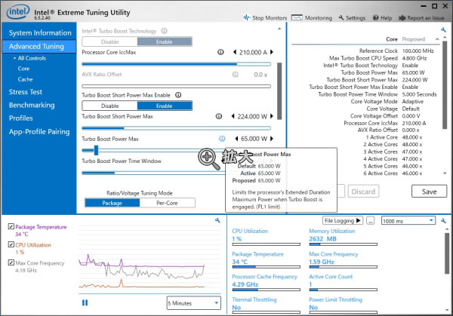
Task: Click the Report an Issue bug icon
Action: click(402, 18)
